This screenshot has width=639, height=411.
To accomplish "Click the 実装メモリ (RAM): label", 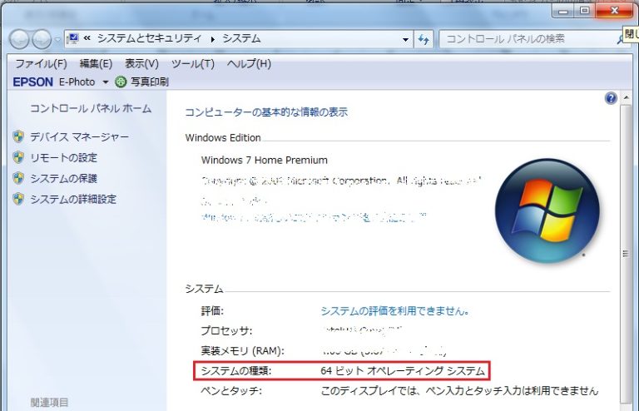I will pos(242,351).
